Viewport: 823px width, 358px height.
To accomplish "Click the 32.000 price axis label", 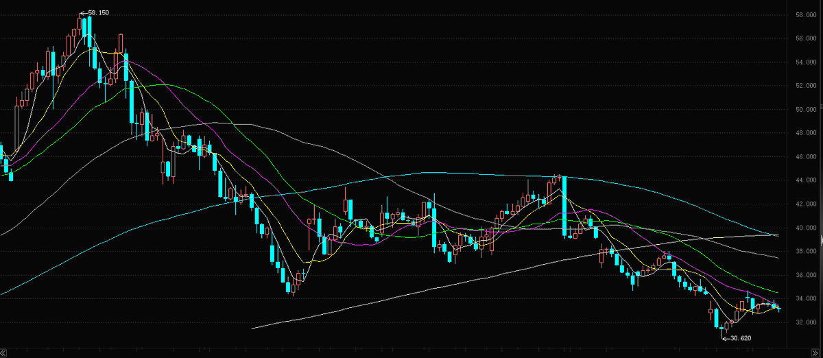I will 805,322.
